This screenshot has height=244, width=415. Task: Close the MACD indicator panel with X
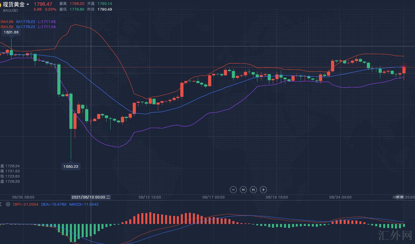(1, 204)
